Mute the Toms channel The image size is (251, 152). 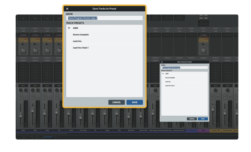tap(50, 98)
